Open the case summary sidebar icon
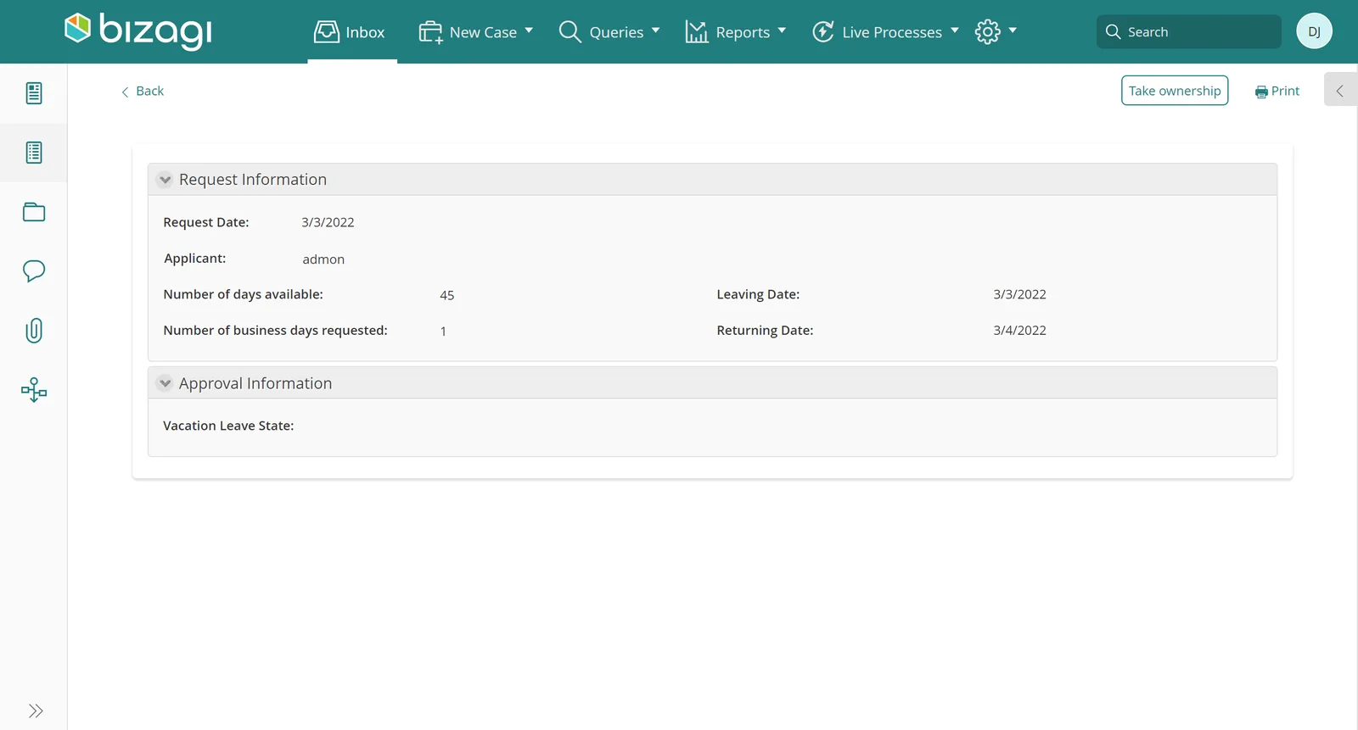Viewport: 1358px width, 730px height. [34, 93]
